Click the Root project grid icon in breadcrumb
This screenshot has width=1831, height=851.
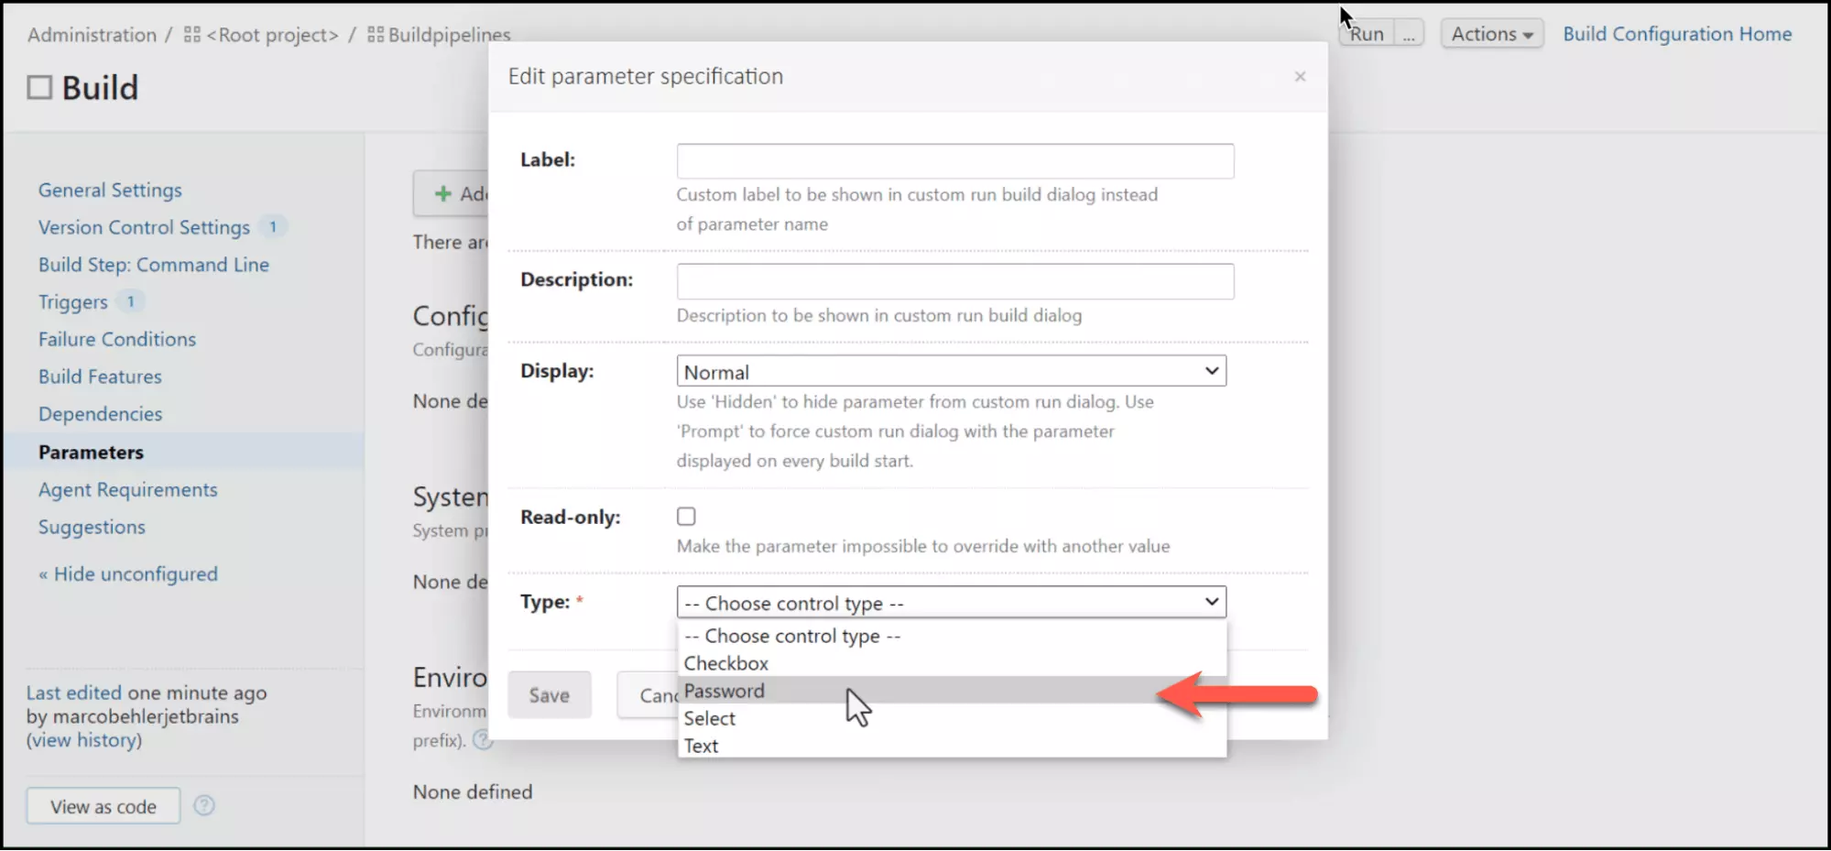(192, 35)
